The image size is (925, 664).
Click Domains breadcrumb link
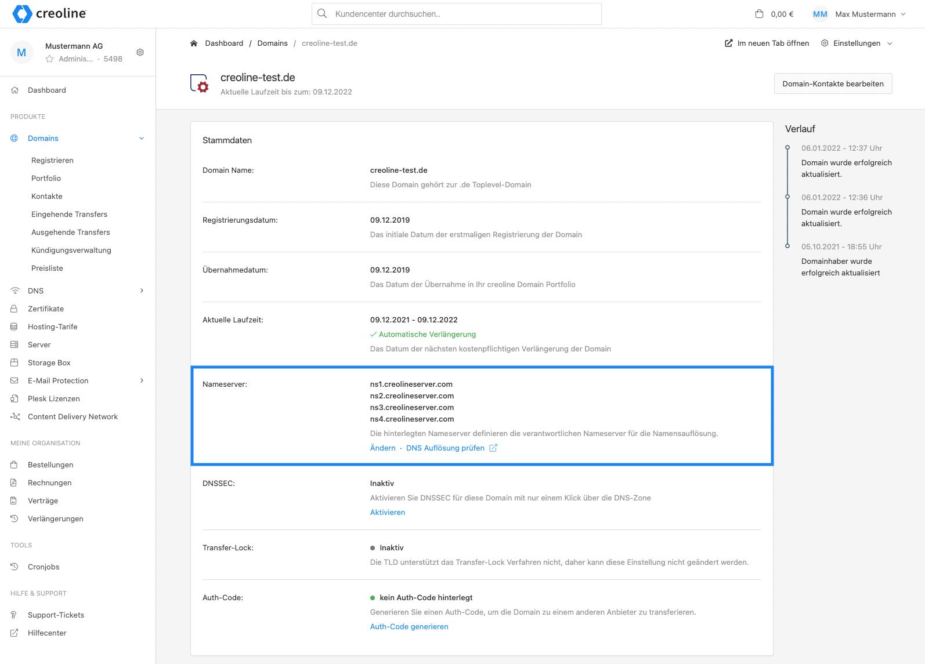(x=272, y=43)
